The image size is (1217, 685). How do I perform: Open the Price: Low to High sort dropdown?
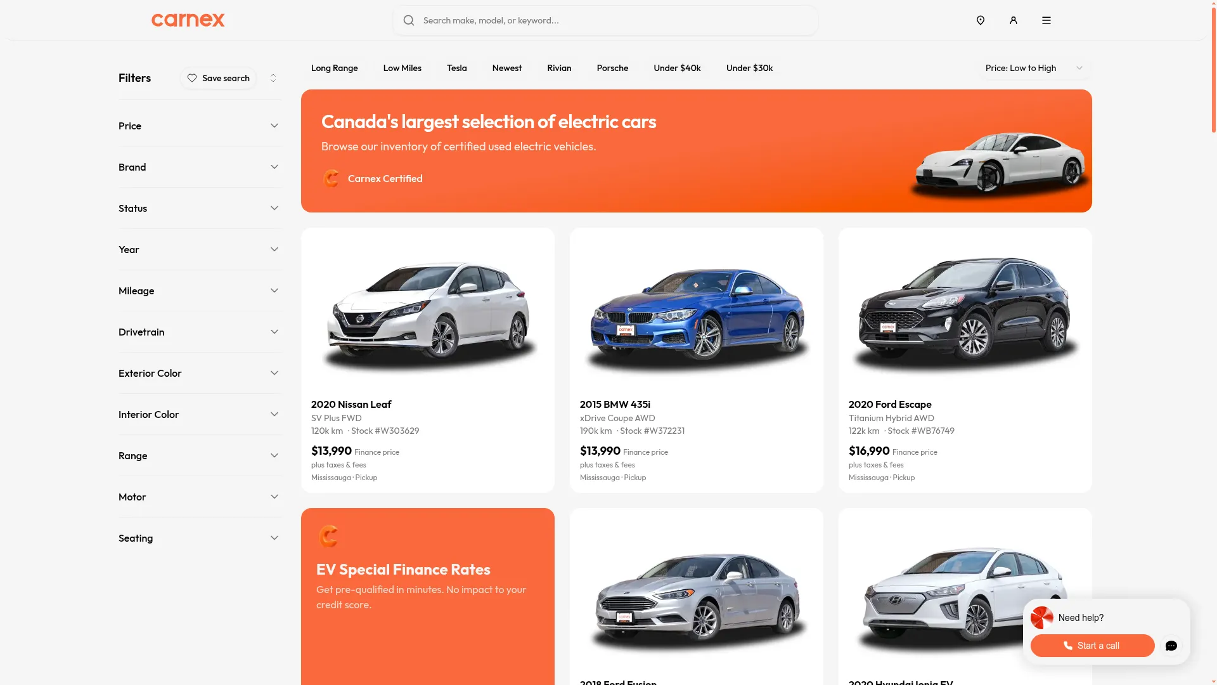1034,68
